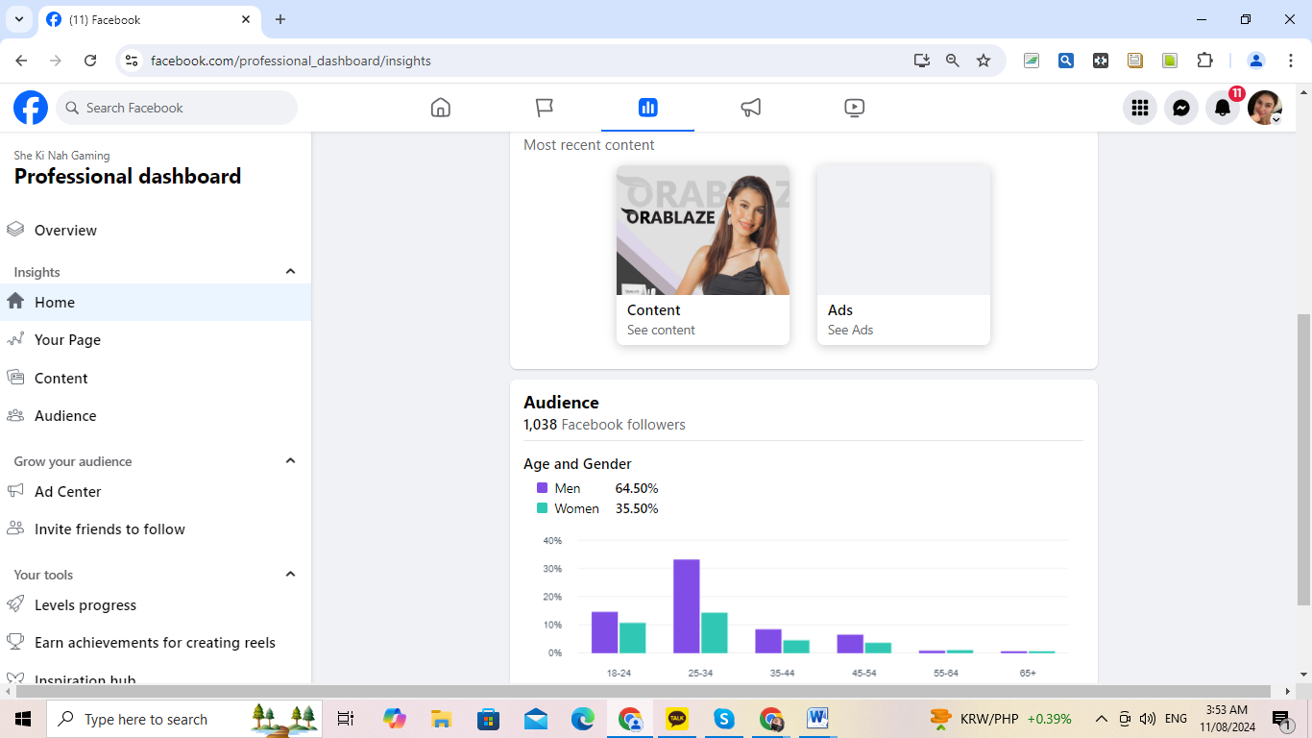The image size is (1312, 738).
Task: Collapse the Your tools section
Action: 290,575
